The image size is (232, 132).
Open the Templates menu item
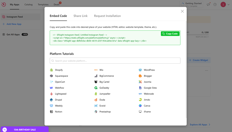click(x=43, y=4)
